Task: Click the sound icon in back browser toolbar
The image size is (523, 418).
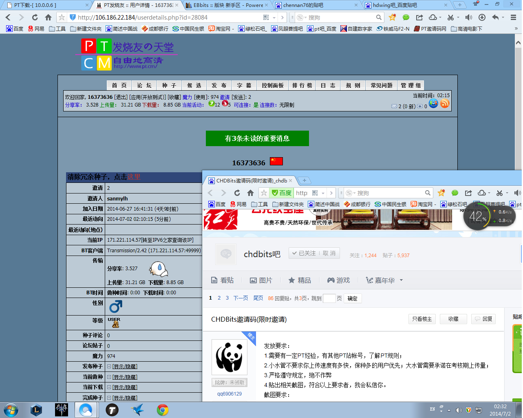Action: click(469, 18)
